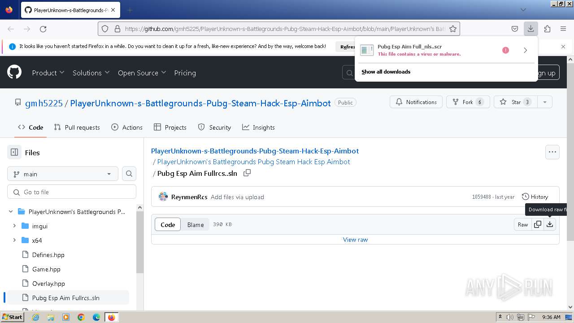Open the Projects tab
Screen dimensions: 574x323
[170, 127]
